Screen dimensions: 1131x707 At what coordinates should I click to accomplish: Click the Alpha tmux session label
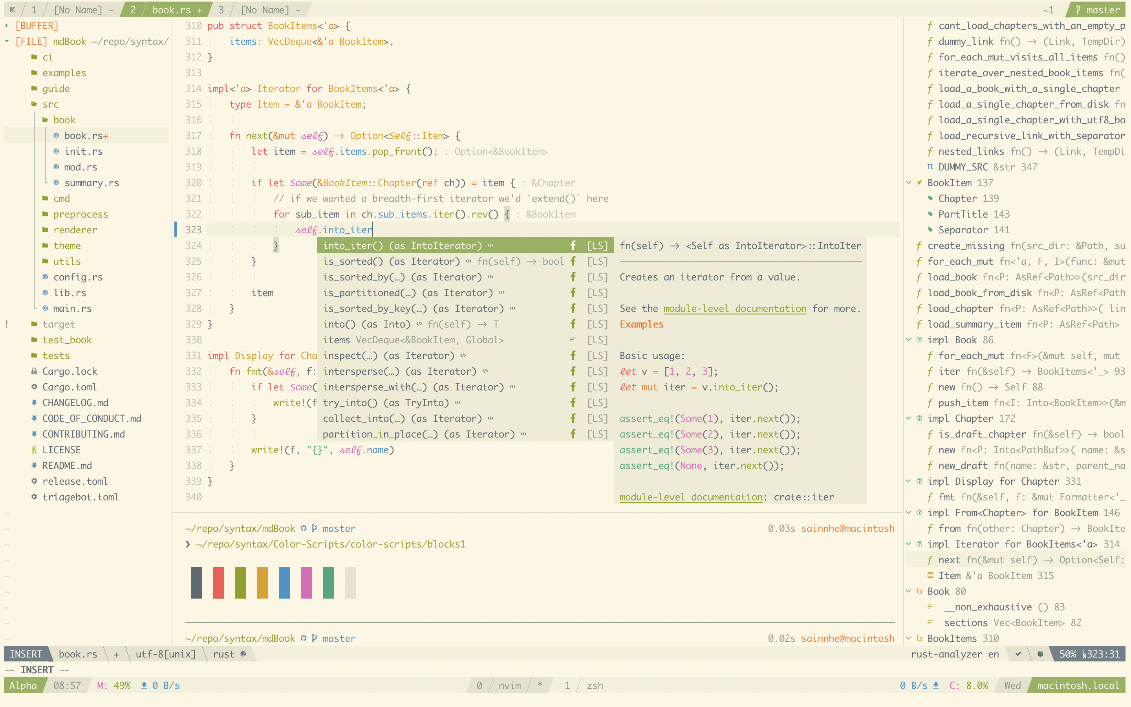click(23, 685)
